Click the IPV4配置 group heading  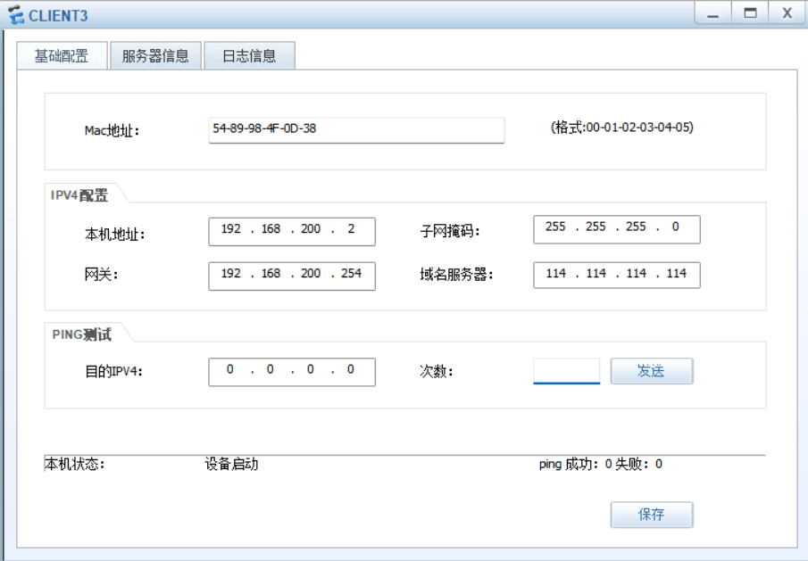click(79, 195)
